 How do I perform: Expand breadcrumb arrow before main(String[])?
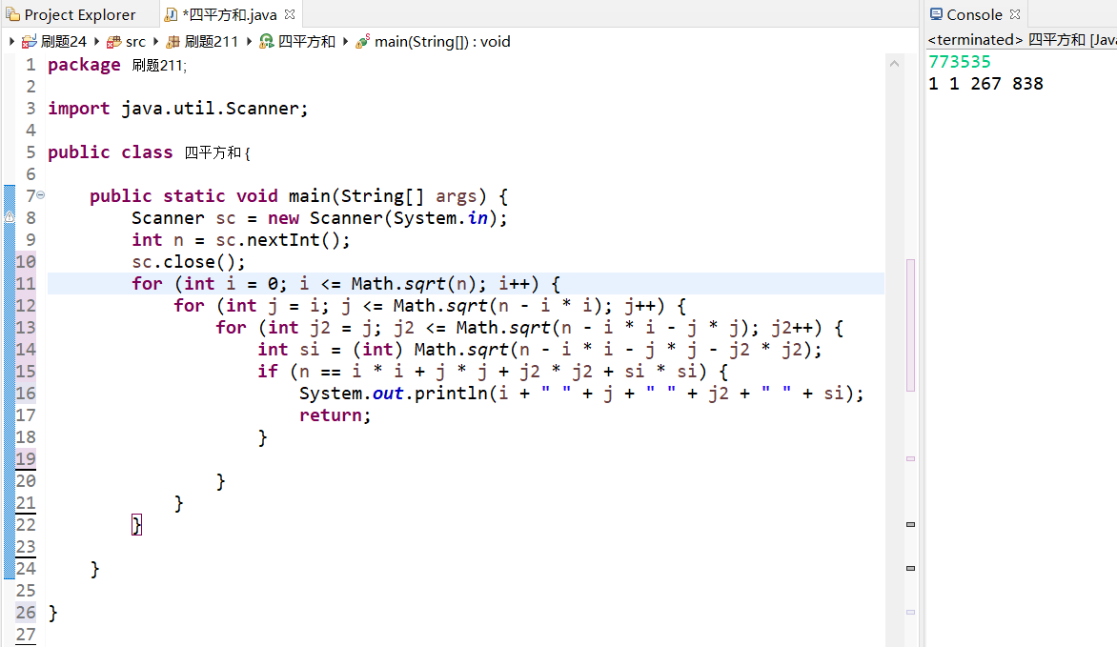(x=346, y=42)
